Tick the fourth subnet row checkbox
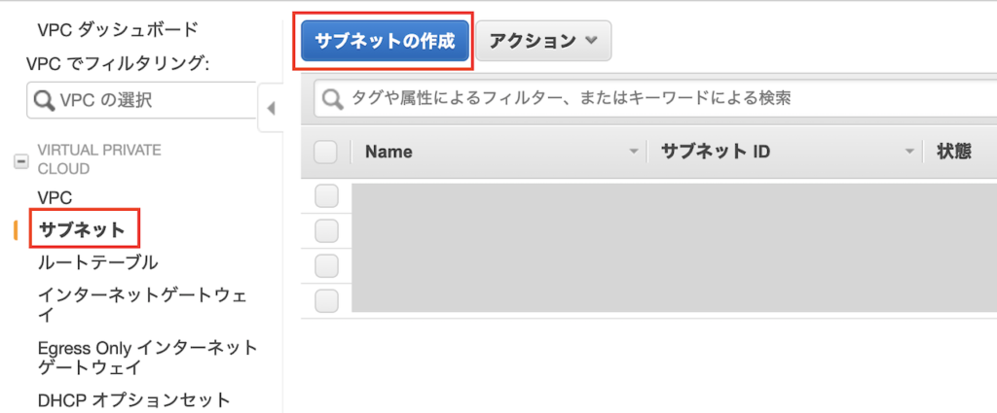This screenshot has width=997, height=413. pos(326,299)
